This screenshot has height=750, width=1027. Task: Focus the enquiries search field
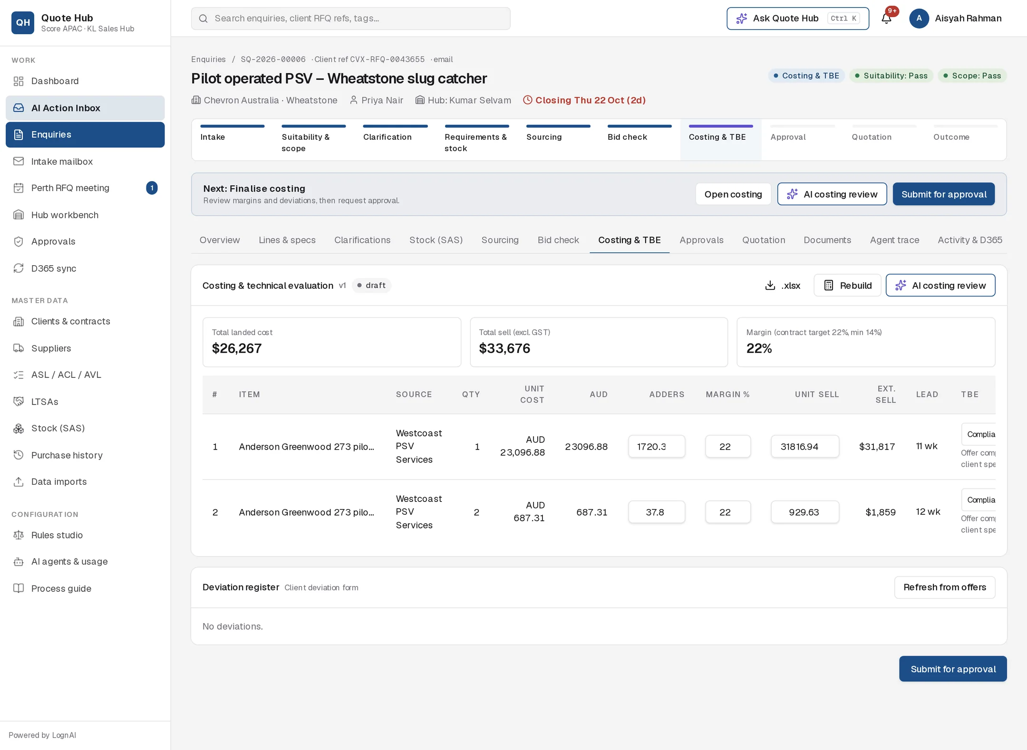[351, 19]
